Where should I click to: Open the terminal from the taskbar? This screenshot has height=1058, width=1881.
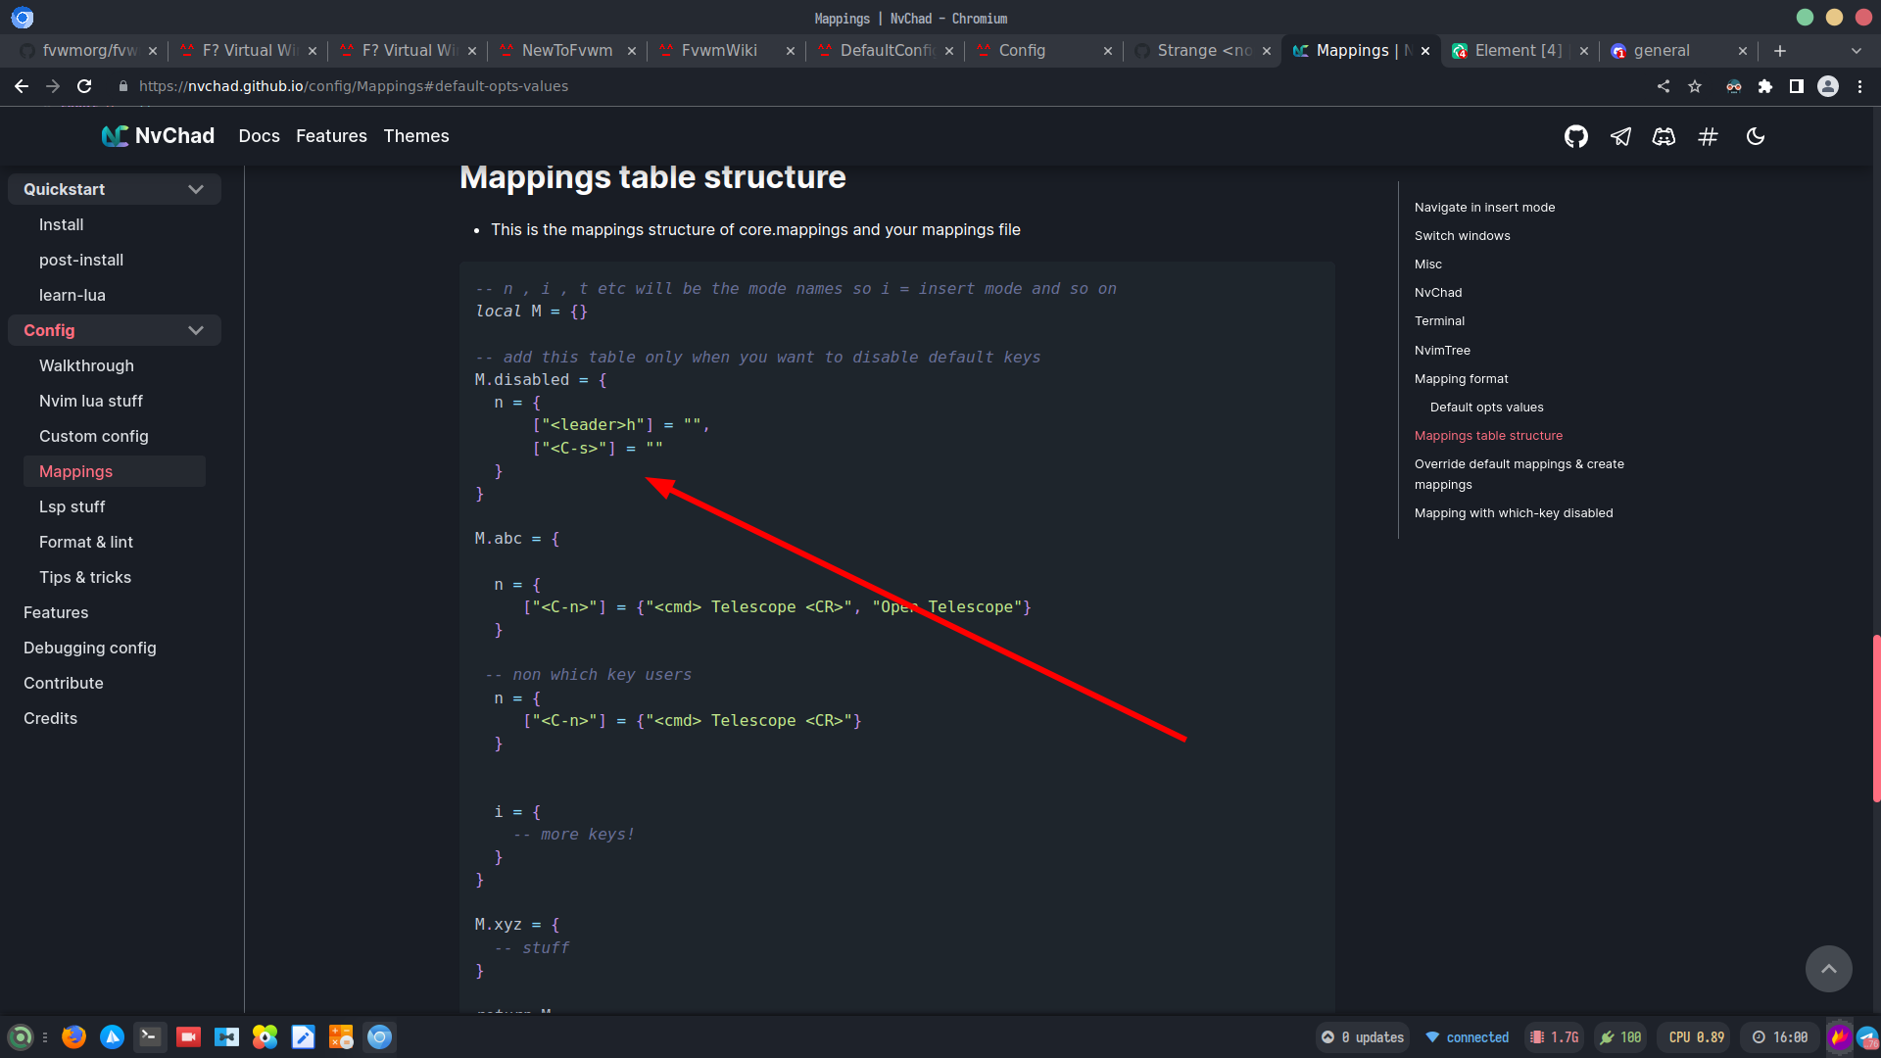150,1036
